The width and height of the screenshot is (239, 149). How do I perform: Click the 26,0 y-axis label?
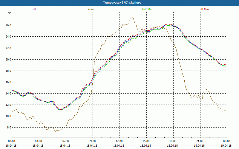point(9,25)
